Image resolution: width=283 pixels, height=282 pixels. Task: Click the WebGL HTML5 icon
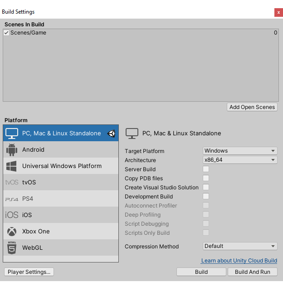12,248
